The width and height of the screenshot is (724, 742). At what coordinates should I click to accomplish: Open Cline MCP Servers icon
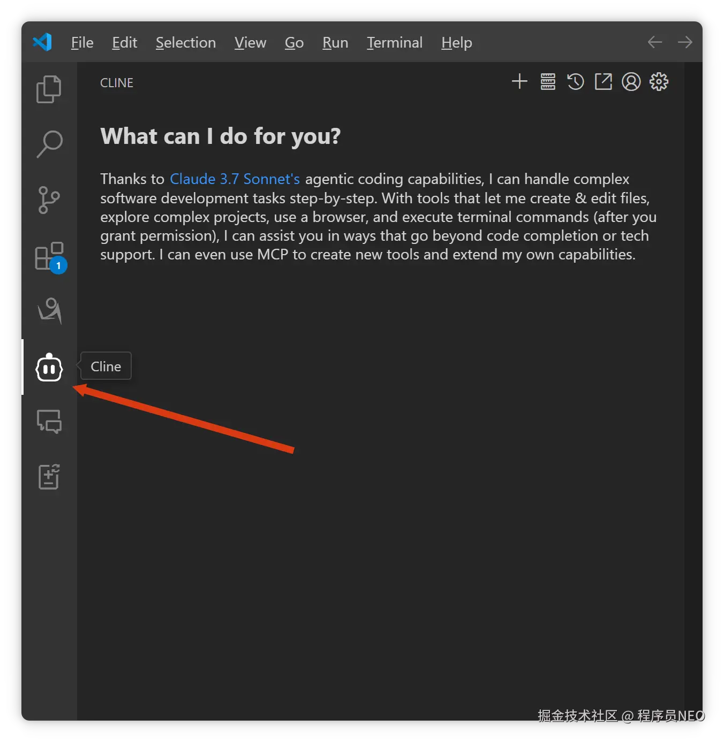coord(548,82)
